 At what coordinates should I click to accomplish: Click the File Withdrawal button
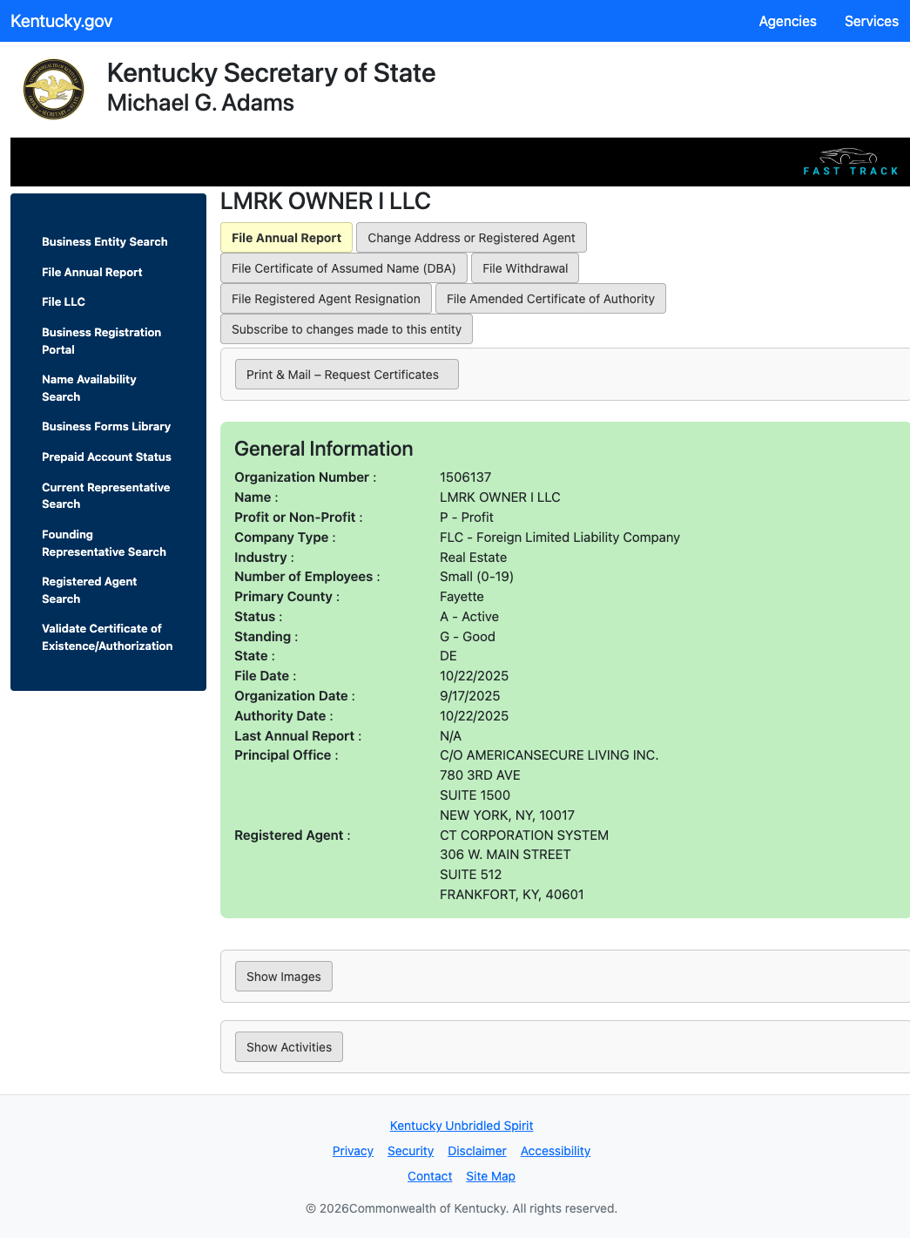525,268
